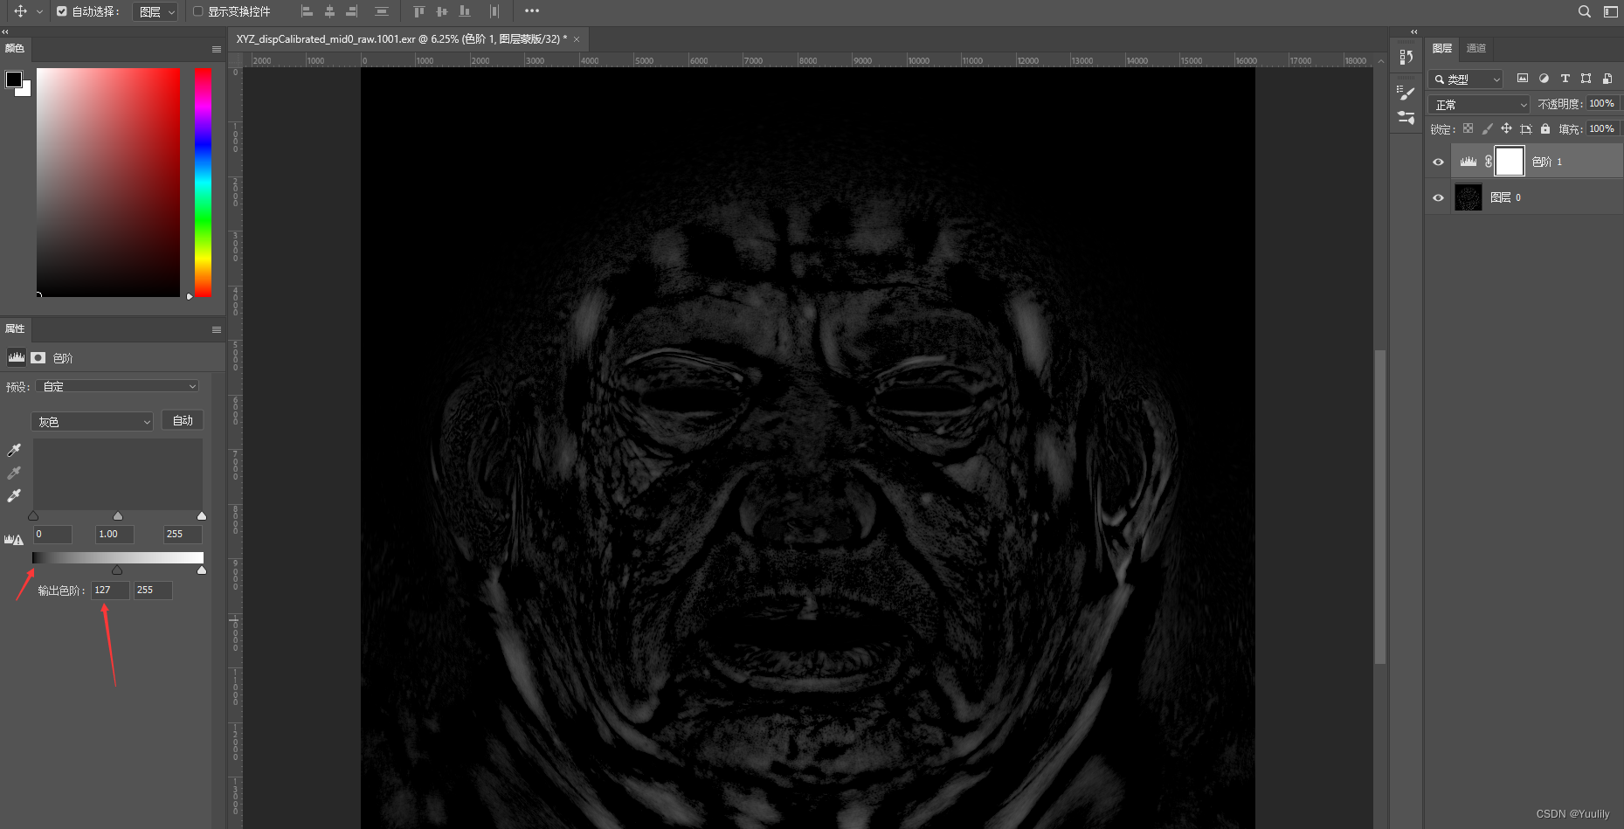Open the 颜色 panel tab
The image size is (1624, 829).
[x=15, y=48]
